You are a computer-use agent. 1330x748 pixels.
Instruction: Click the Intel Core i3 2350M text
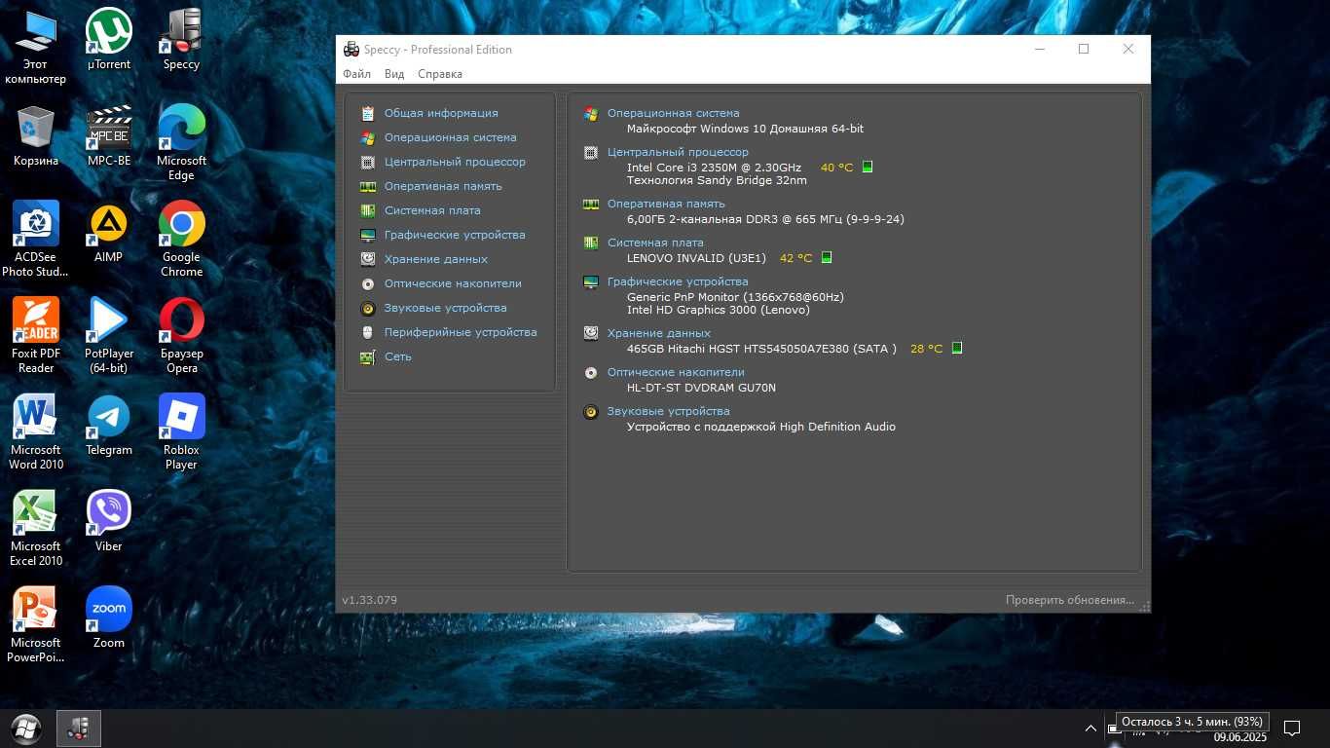click(714, 168)
